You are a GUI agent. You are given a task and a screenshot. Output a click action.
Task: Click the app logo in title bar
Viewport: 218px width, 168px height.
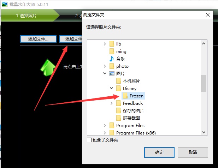5,5
